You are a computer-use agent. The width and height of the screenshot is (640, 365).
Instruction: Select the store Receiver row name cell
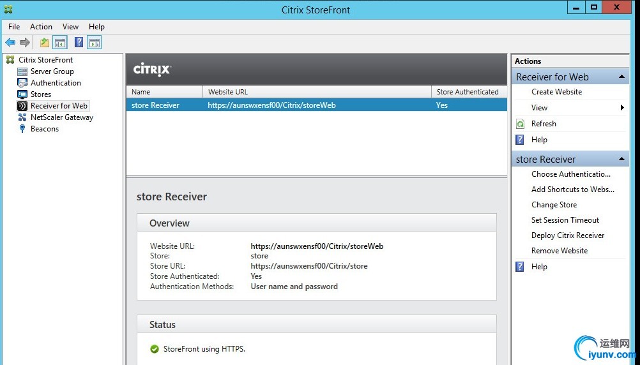pos(155,105)
